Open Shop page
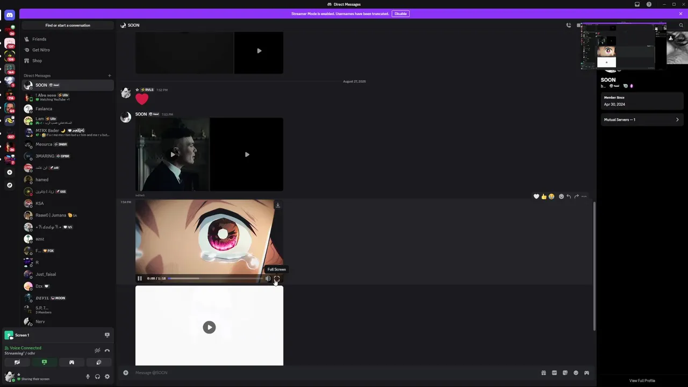688x387 pixels. tap(68, 61)
